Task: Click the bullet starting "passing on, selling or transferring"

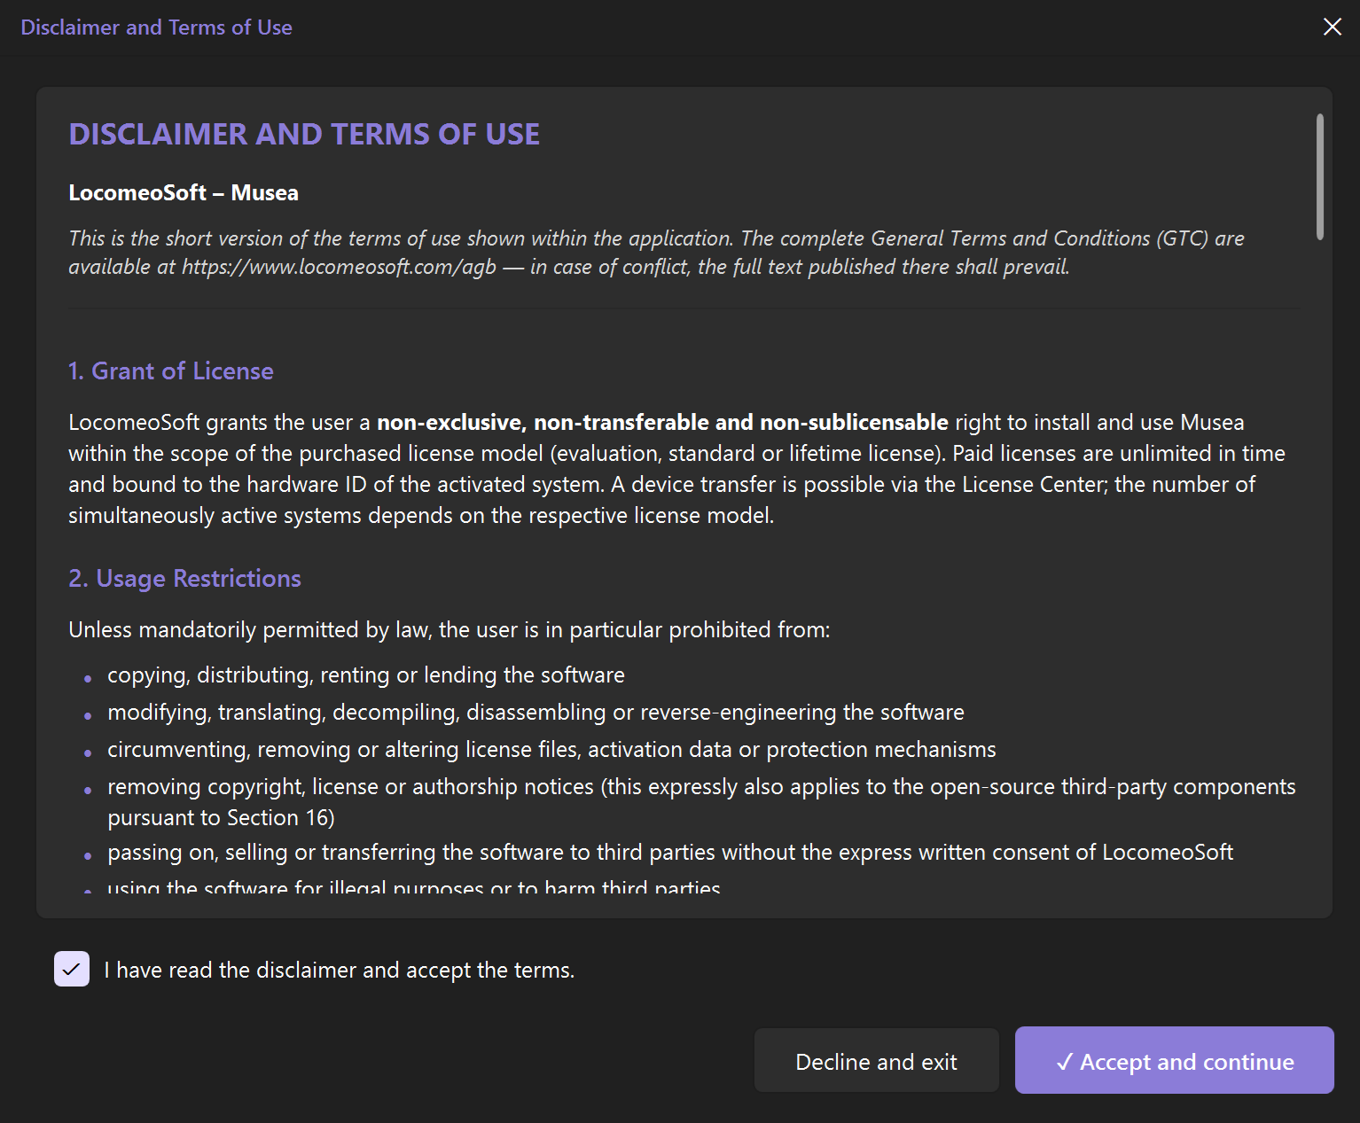Action: click(x=670, y=852)
